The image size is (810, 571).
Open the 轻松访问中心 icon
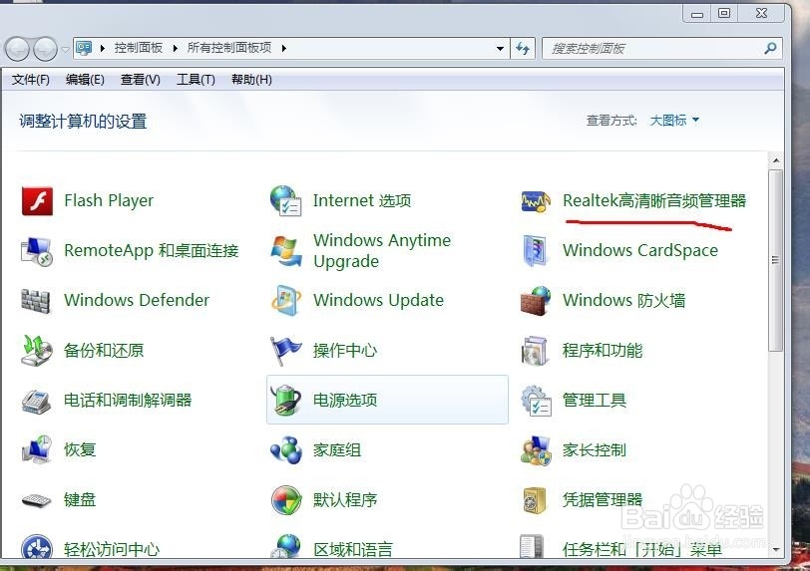tap(37, 546)
